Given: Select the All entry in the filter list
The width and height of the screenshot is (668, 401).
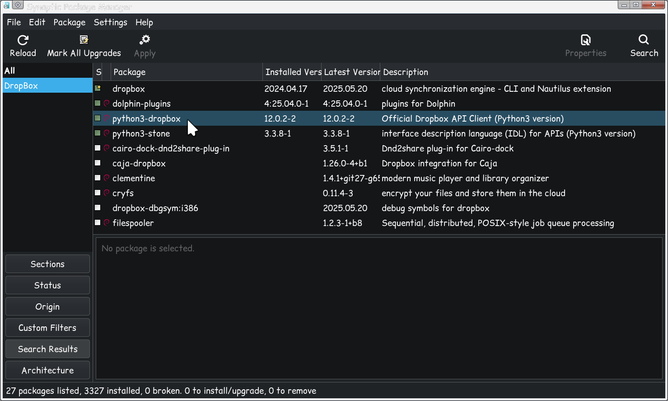Looking at the screenshot, I should point(10,71).
